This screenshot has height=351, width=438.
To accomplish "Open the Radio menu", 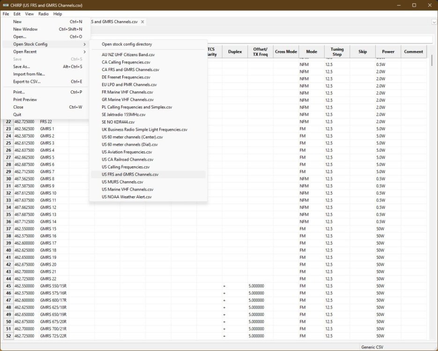I will [x=44, y=14].
